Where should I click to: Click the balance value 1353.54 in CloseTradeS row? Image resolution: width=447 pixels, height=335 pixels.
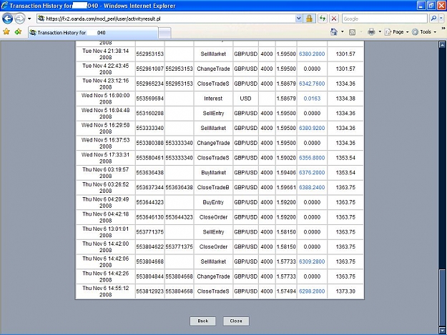[345, 158]
